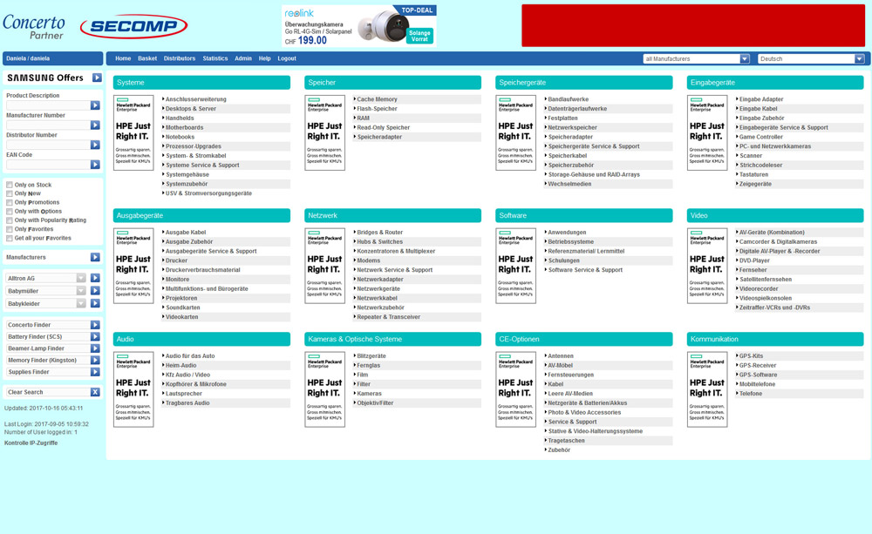Open the Flash-Speicher category link
The width and height of the screenshot is (872, 534).
click(x=377, y=109)
